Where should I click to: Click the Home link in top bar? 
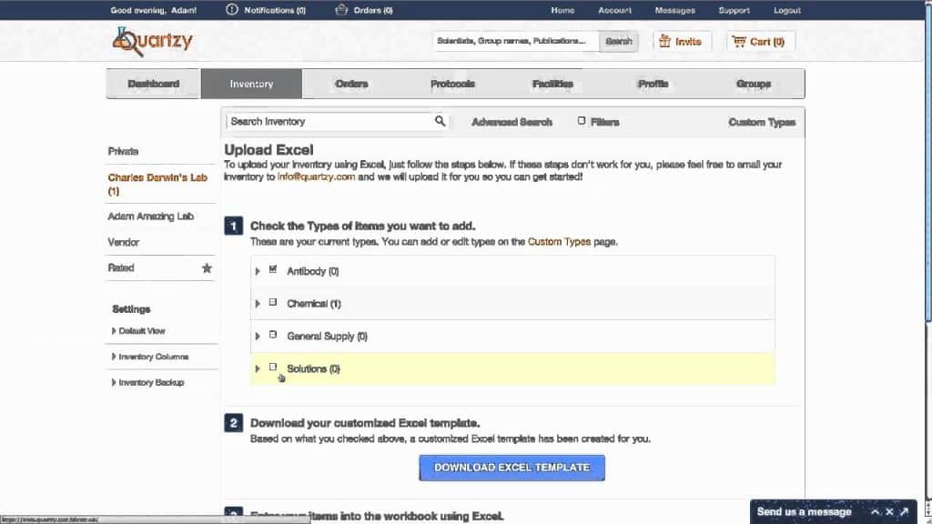(562, 10)
